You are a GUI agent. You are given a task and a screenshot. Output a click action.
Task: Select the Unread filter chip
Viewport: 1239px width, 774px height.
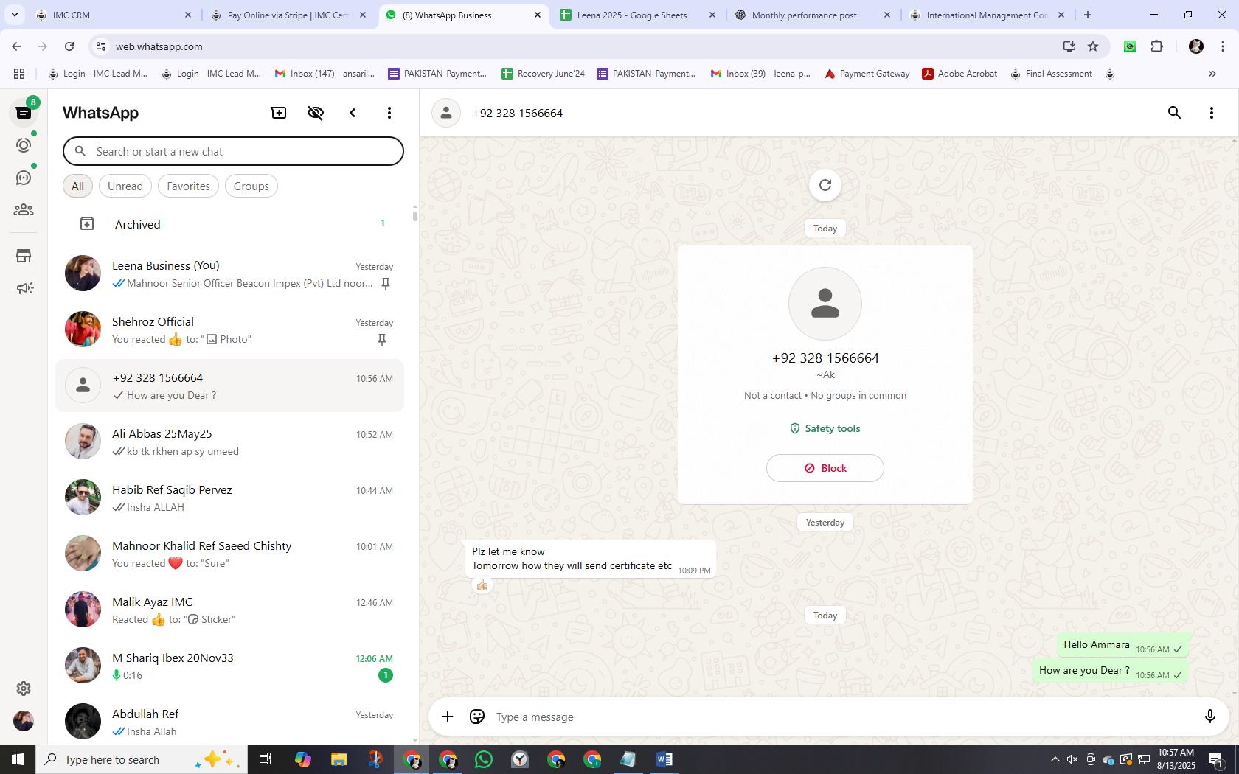[x=125, y=186]
